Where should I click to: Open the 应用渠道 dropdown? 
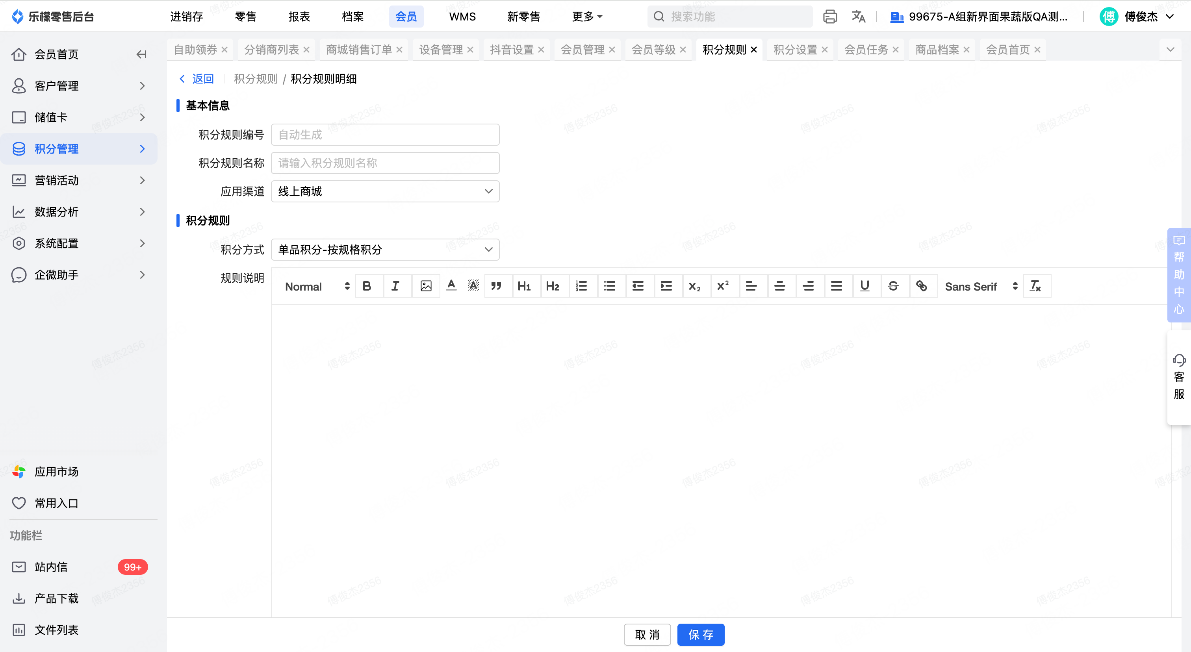(385, 191)
